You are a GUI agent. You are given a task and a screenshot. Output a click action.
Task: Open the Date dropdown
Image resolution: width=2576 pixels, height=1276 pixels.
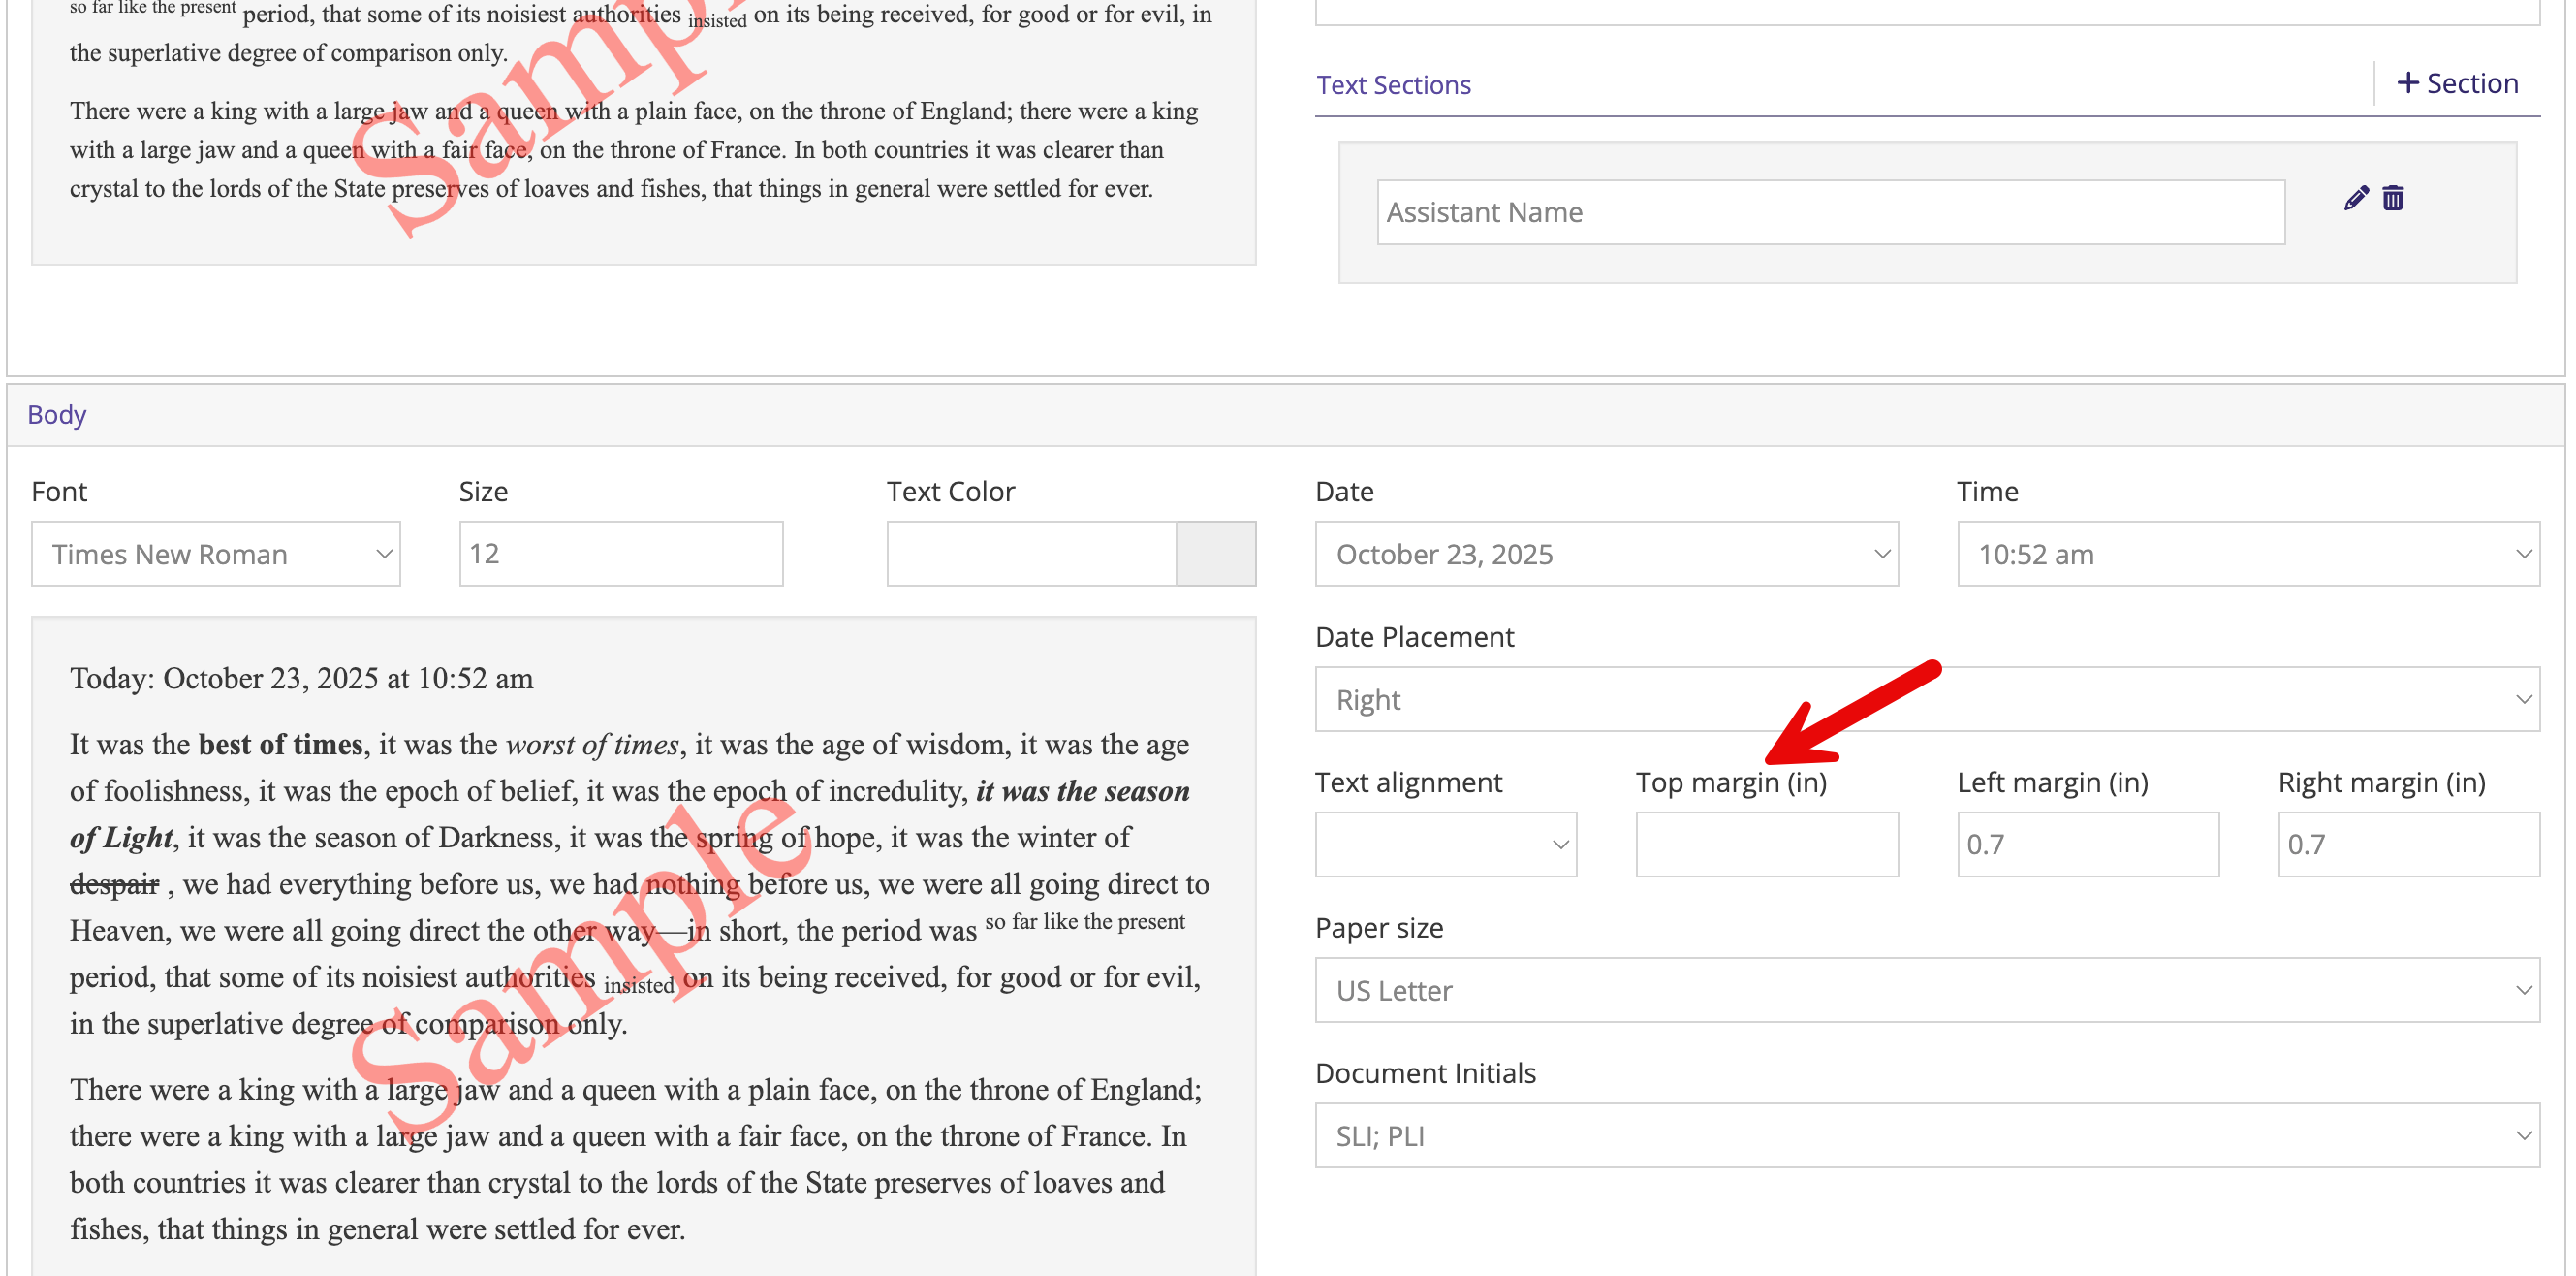[x=1605, y=554]
